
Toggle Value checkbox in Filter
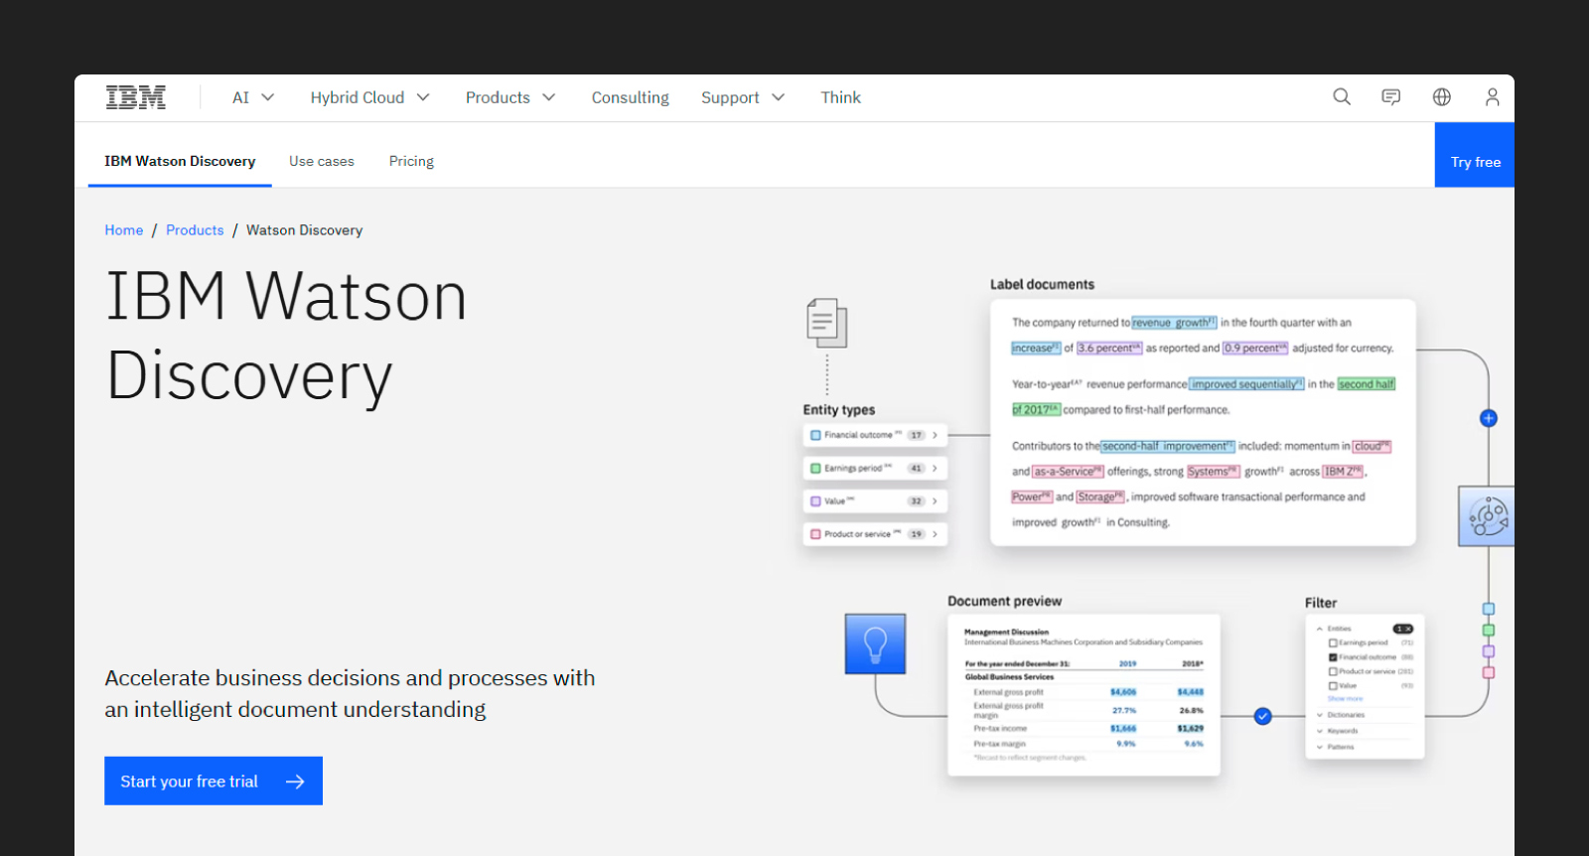point(1333,685)
